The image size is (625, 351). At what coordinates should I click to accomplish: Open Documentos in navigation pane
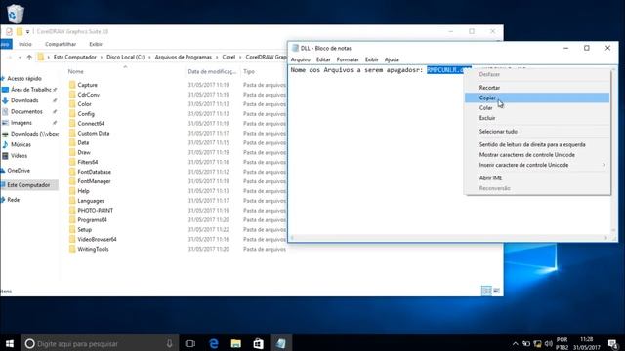[x=26, y=112]
